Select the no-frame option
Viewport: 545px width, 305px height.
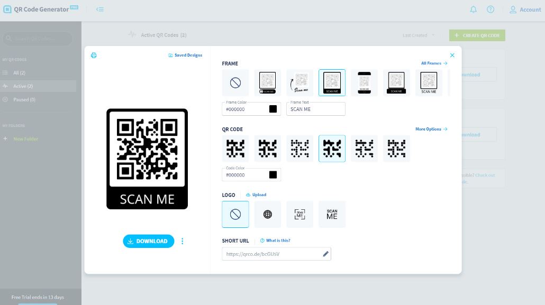tap(235, 82)
